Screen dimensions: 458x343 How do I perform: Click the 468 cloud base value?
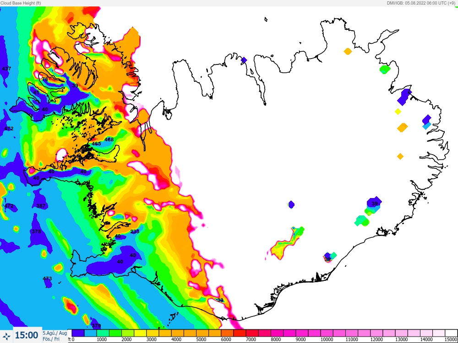[109, 139]
